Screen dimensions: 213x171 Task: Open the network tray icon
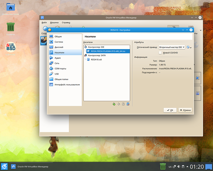pos(174,166)
